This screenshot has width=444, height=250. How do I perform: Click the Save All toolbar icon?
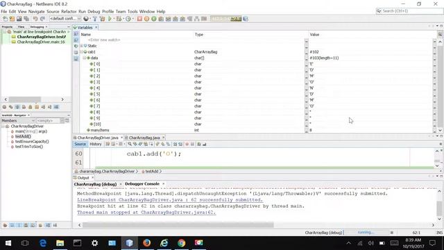coord(26,19)
